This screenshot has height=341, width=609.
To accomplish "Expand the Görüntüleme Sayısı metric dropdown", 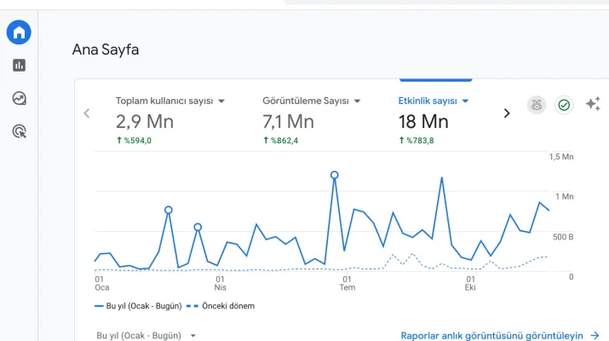I will [357, 101].
